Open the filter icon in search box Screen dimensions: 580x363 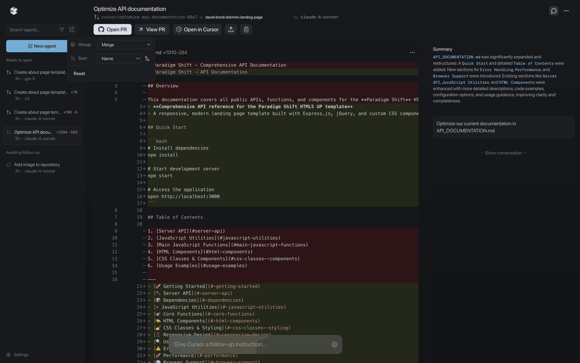click(62, 30)
